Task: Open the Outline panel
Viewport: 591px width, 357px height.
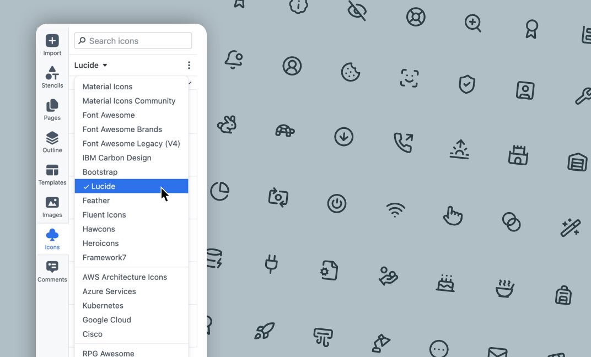Action: pyautogui.click(x=52, y=142)
